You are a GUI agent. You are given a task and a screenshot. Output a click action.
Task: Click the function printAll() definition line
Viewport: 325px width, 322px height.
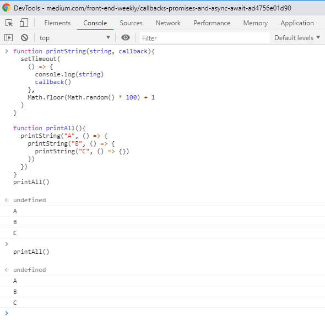point(50,128)
